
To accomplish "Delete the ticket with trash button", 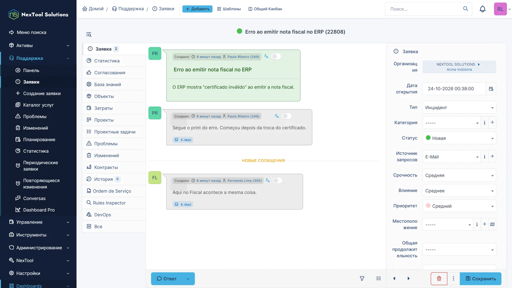I will point(439,278).
